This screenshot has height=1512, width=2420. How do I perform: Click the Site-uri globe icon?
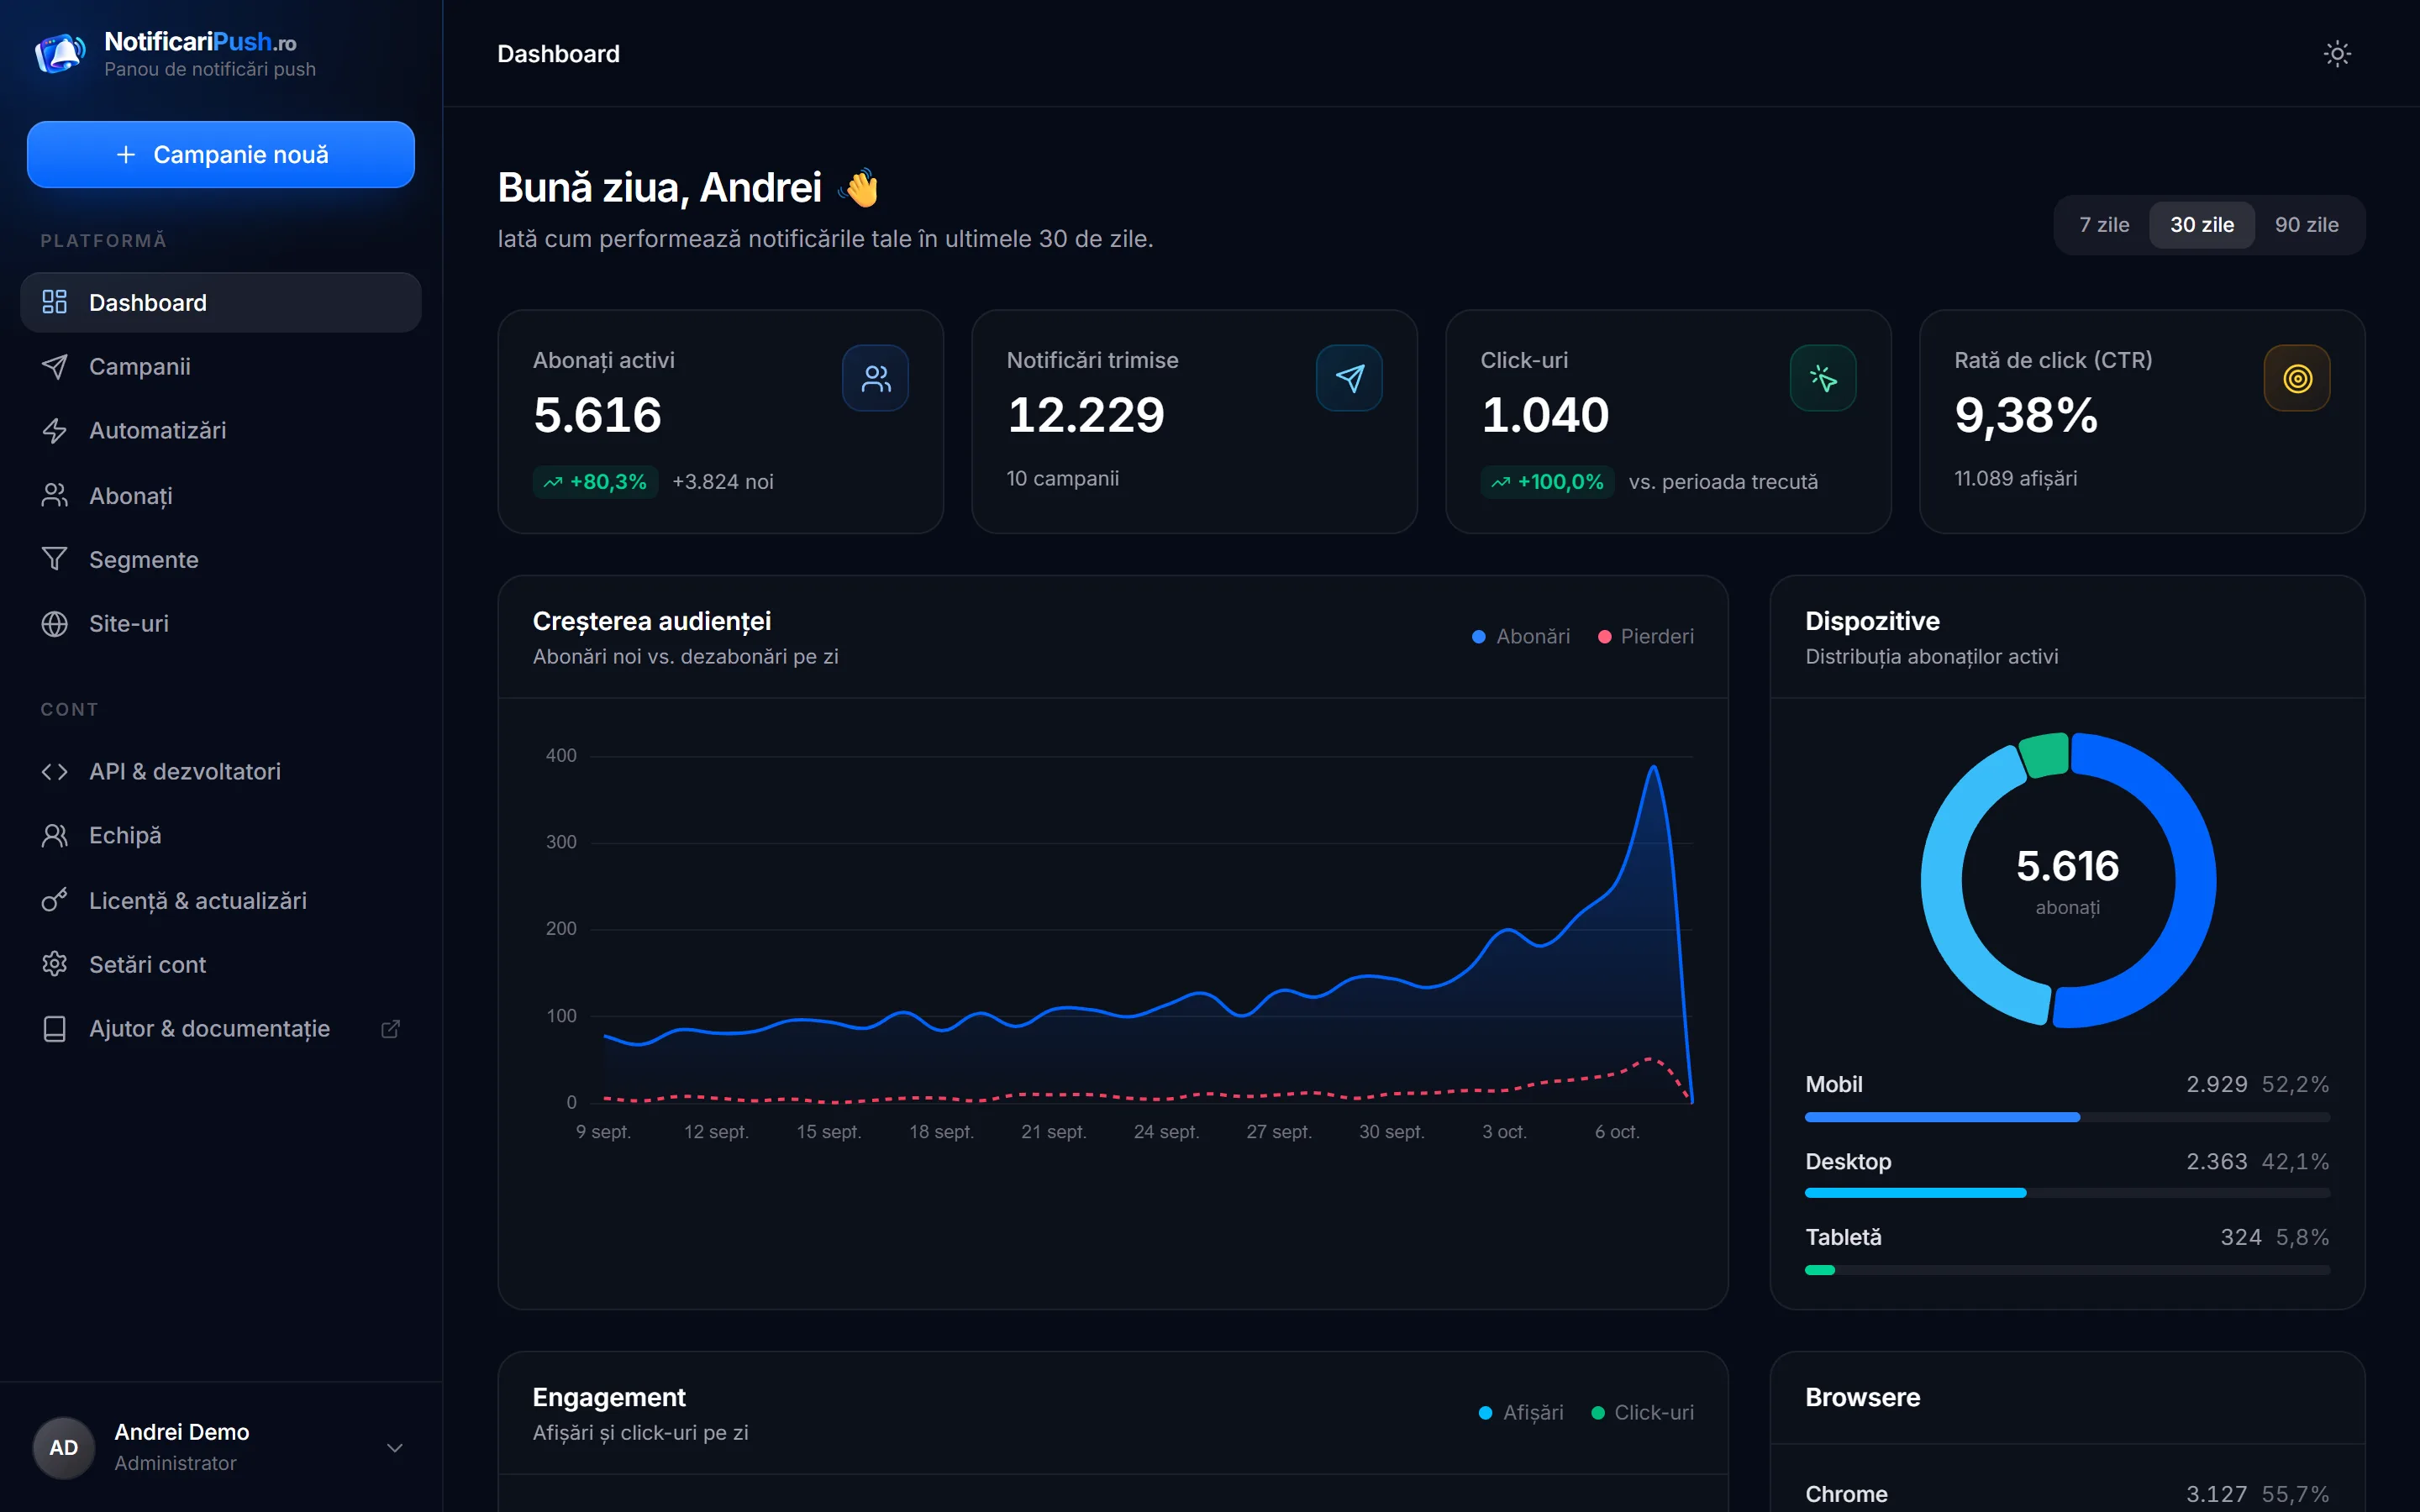click(x=55, y=623)
